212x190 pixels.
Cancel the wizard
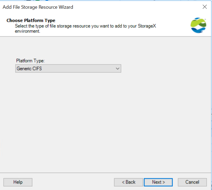click(192, 182)
